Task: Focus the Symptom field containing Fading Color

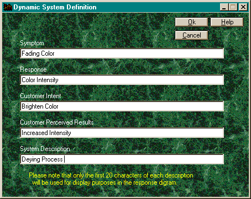Action: click(x=122, y=53)
